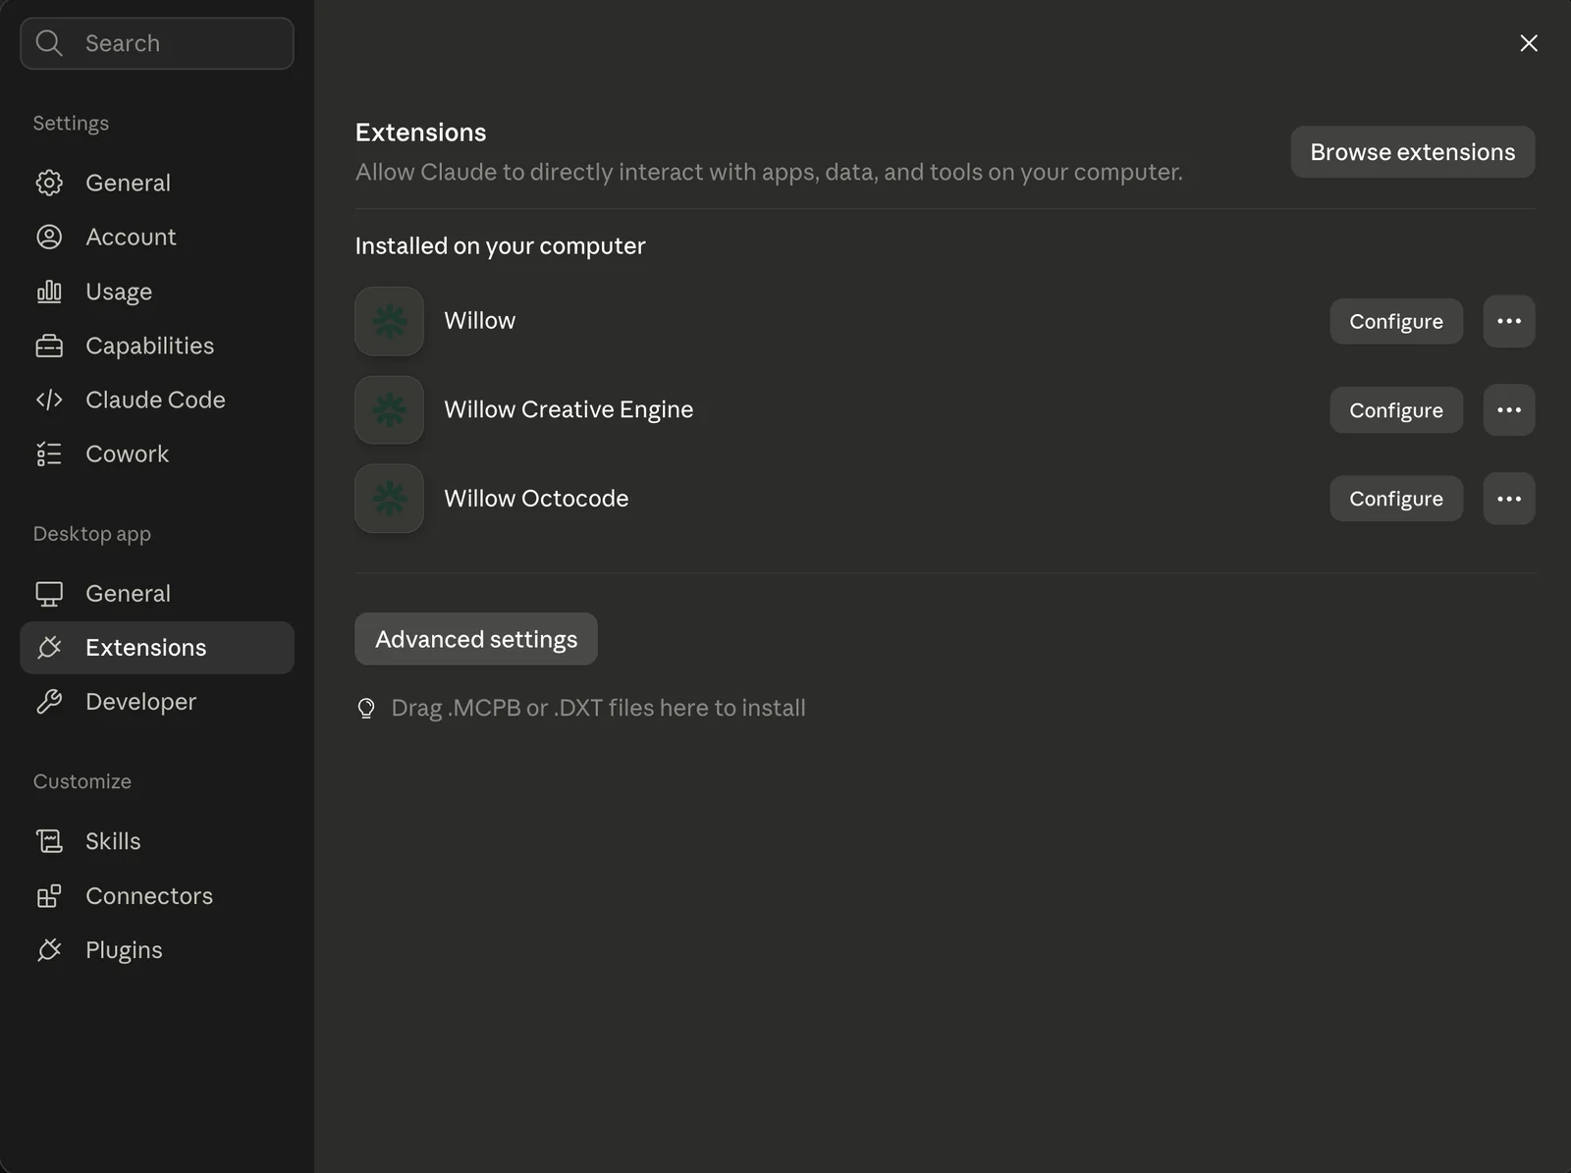Close the settings dialog
1571x1173 pixels.
pyautogui.click(x=1529, y=43)
